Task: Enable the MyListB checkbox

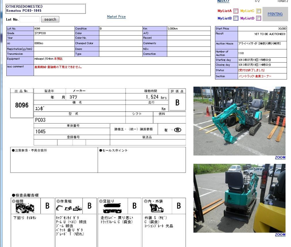Action: coord(236,18)
